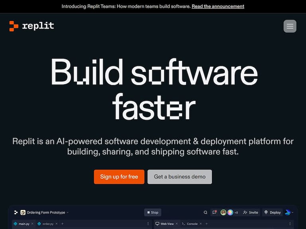Click the search magnifier icon in the editor
The height and width of the screenshot is (229, 306).
coord(206,213)
